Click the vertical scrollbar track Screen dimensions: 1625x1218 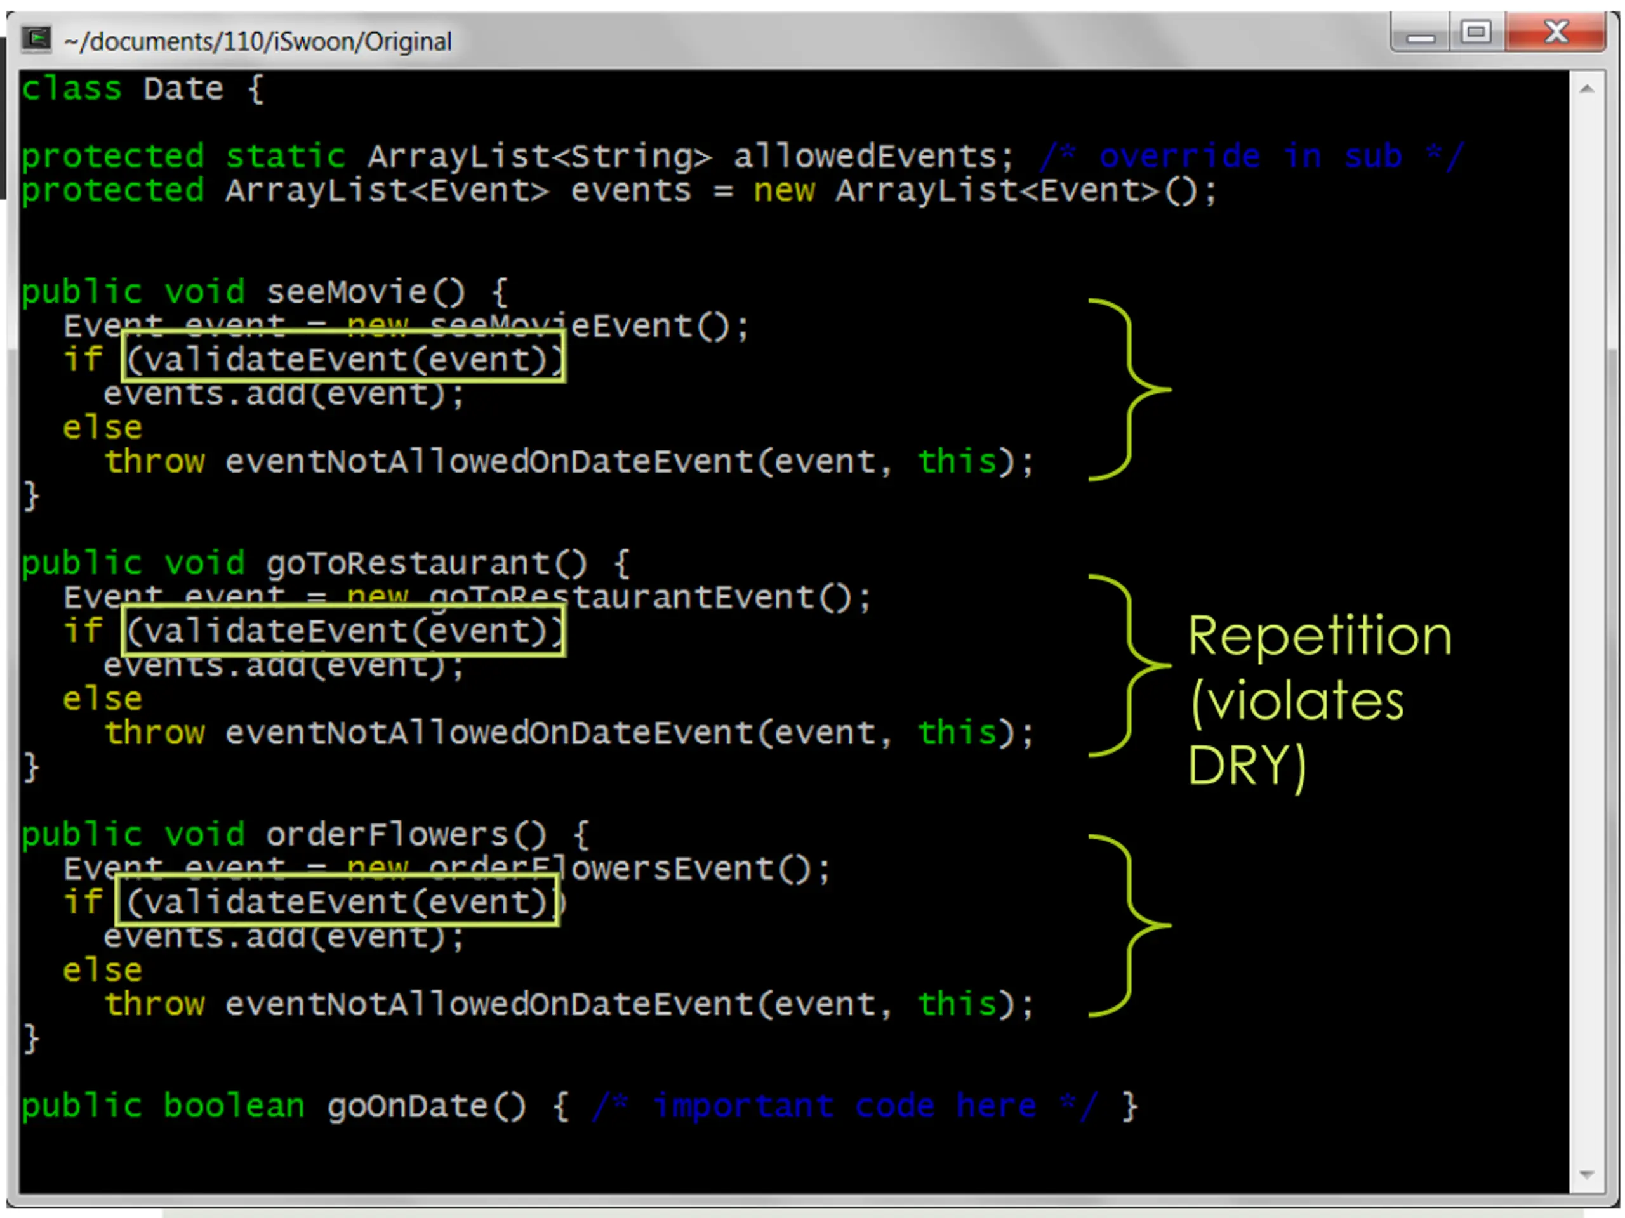[1586, 631]
